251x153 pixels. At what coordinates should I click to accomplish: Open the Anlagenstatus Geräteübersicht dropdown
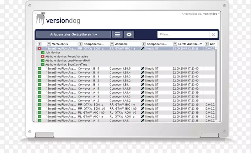[73, 35]
